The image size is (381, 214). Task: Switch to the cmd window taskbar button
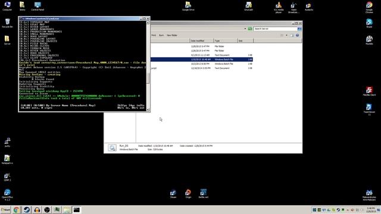pyautogui.click(x=77, y=210)
